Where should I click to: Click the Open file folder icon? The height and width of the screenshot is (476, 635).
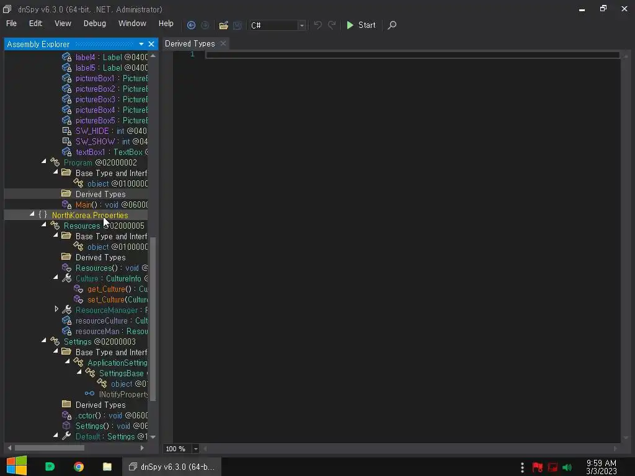[223, 25]
